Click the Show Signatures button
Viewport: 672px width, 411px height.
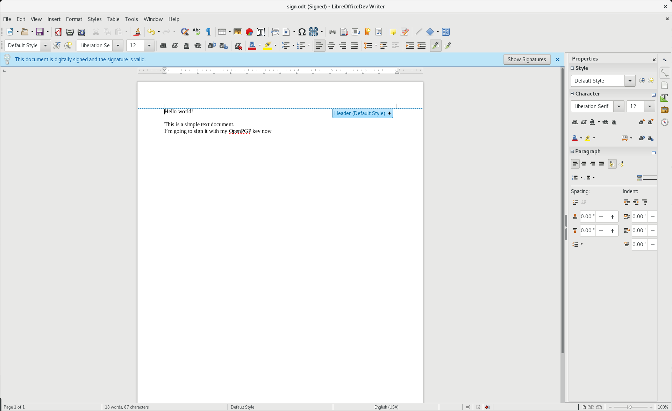(527, 59)
